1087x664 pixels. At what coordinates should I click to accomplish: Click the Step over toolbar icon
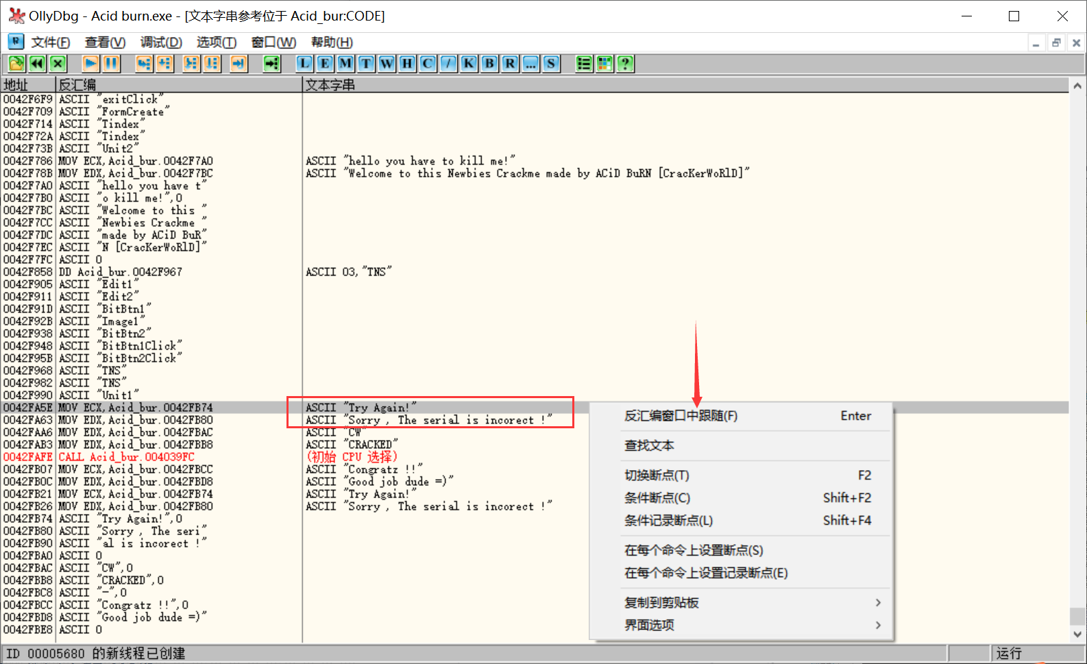(x=164, y=64)
